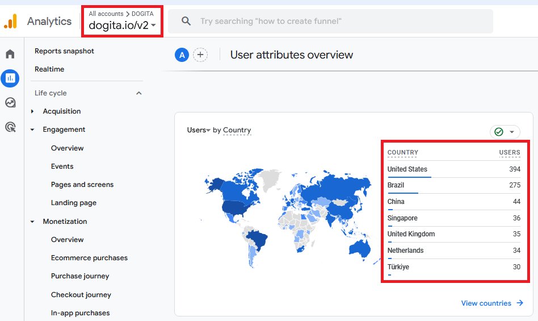Click the 44 users value

(516, 202)
